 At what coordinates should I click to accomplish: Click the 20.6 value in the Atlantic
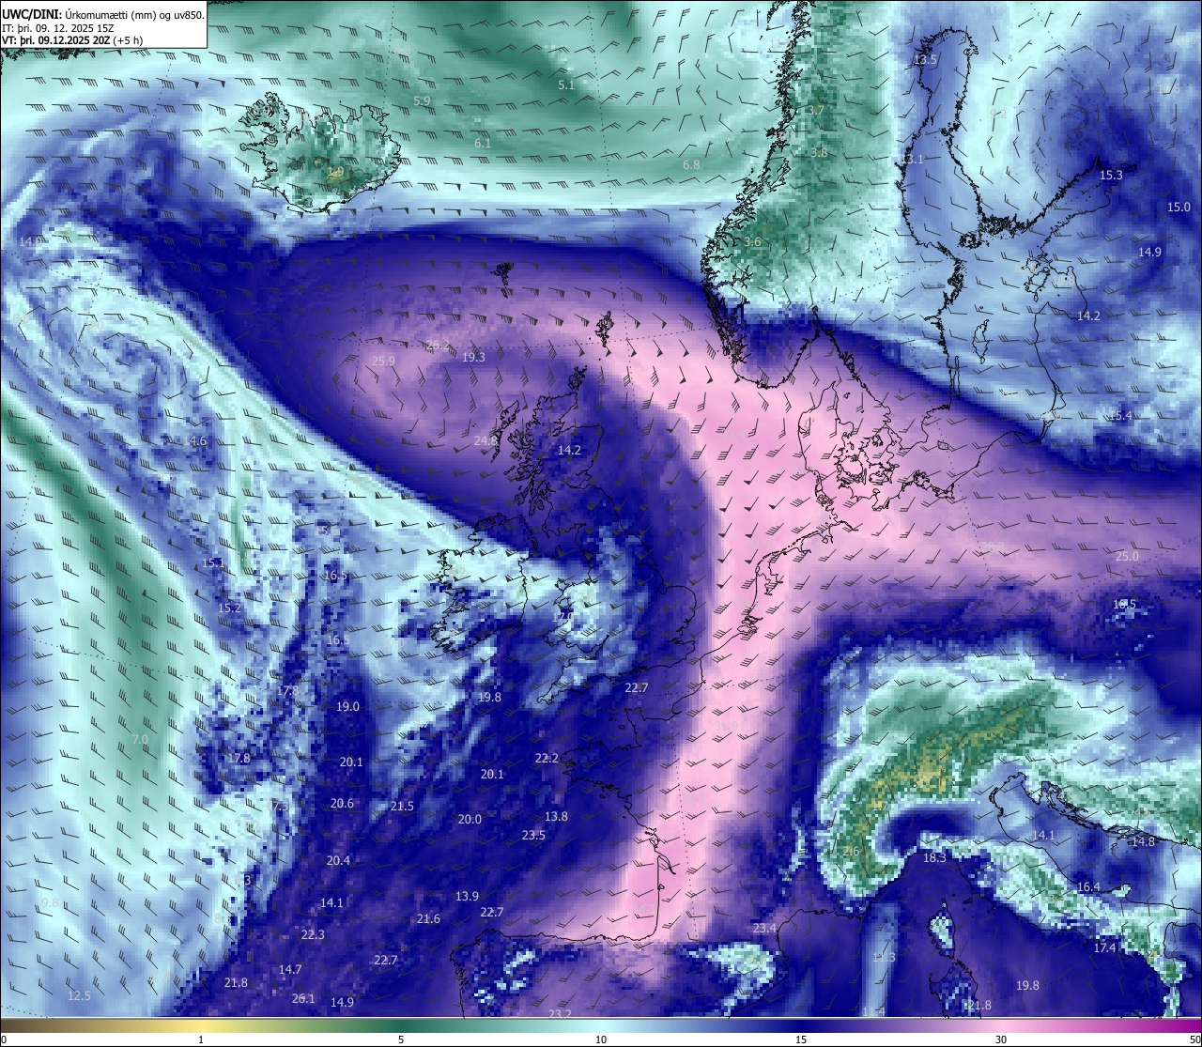[342, 803]
